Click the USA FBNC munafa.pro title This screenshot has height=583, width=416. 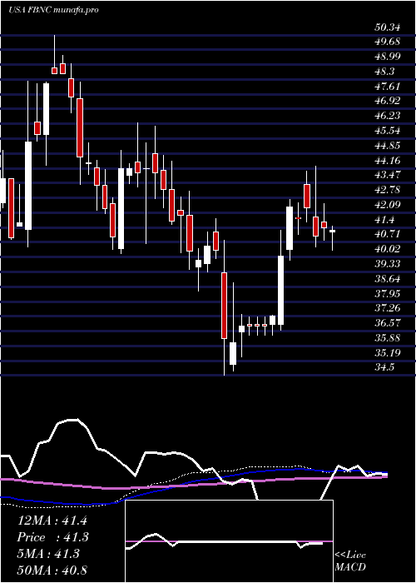pos(53,10)
